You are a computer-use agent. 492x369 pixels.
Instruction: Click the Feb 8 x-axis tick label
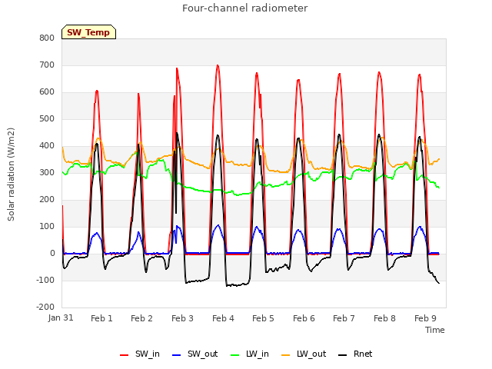[x=384, y=318]
